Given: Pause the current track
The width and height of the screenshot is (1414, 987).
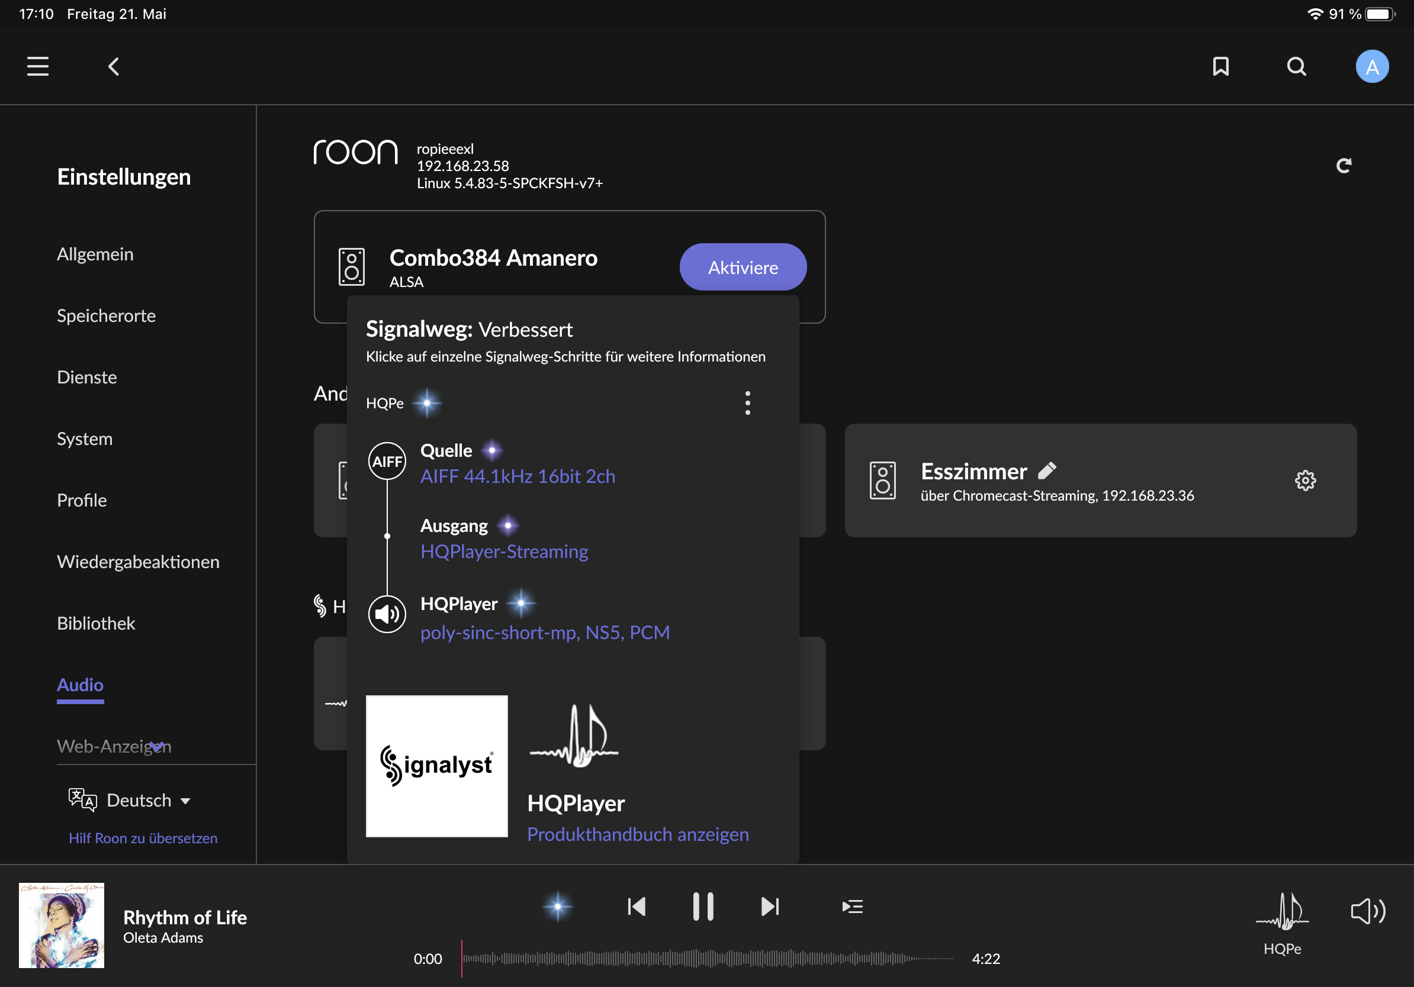Looking at the screenshot, I should pos(703,907).
